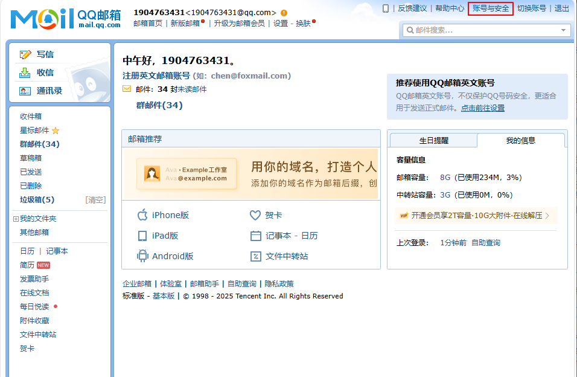
Task: Open the contacts (通讯录) icon
Action: click(x=25, y=91)
